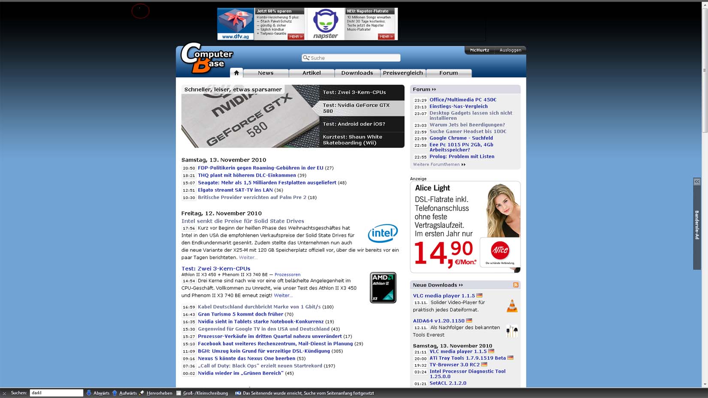
Task: Click the flag beside AIDA64 v1.20.1150
Action: tap(469, 320)
